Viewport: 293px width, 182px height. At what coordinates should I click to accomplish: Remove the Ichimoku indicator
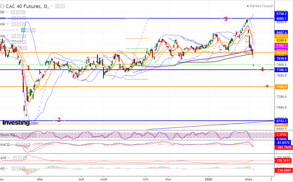33,30
